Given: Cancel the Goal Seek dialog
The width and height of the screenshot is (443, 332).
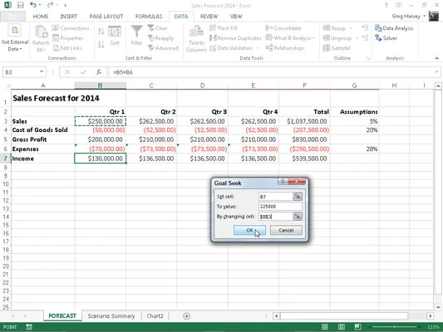Looking at the screenshot, I should pyautogui.click(x=286, y=230).
